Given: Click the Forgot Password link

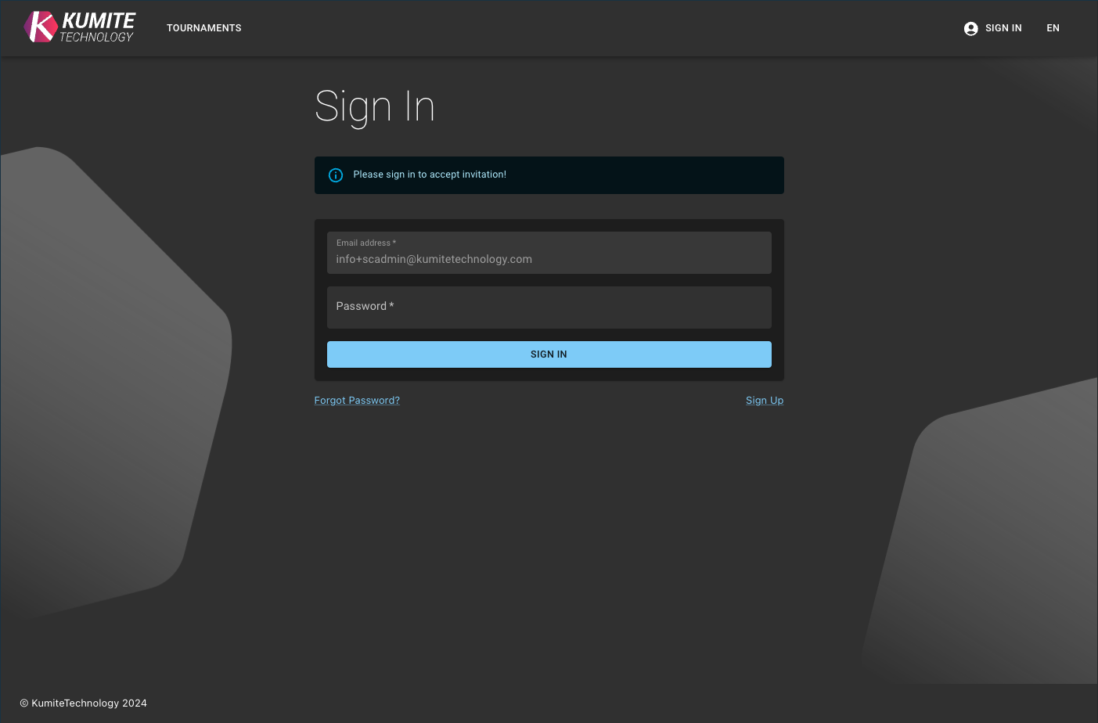Looking at the screenshot, I should pos(357,400).
